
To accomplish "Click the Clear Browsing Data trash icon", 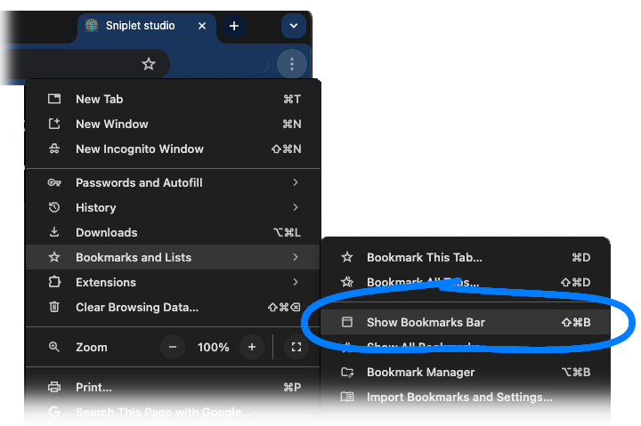I will (54, 307).
